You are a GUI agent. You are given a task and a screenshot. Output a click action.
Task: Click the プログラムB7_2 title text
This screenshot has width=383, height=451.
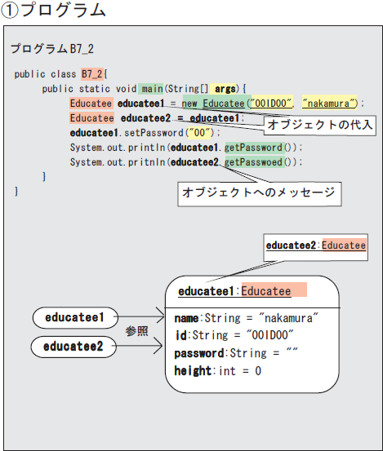(52, 49)
